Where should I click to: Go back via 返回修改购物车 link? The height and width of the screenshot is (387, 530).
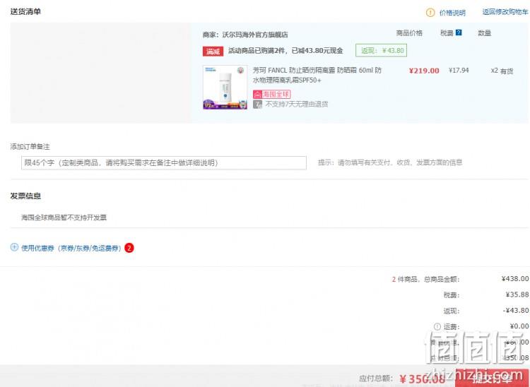505,12
